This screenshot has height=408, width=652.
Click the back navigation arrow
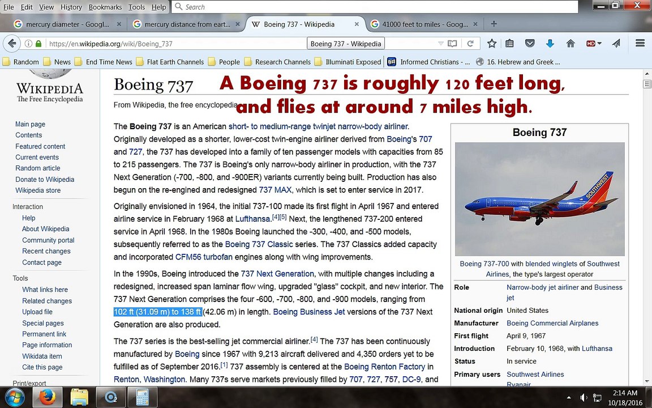pyautogui.click(x=12, y=43)
